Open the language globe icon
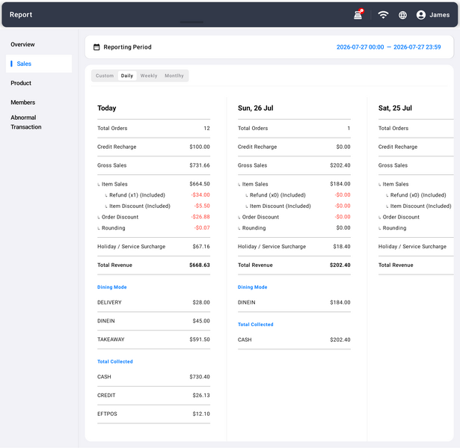Image resolution: width=460 pixels, height=448 pixels. pyautogui.click(x=402, y=15)
